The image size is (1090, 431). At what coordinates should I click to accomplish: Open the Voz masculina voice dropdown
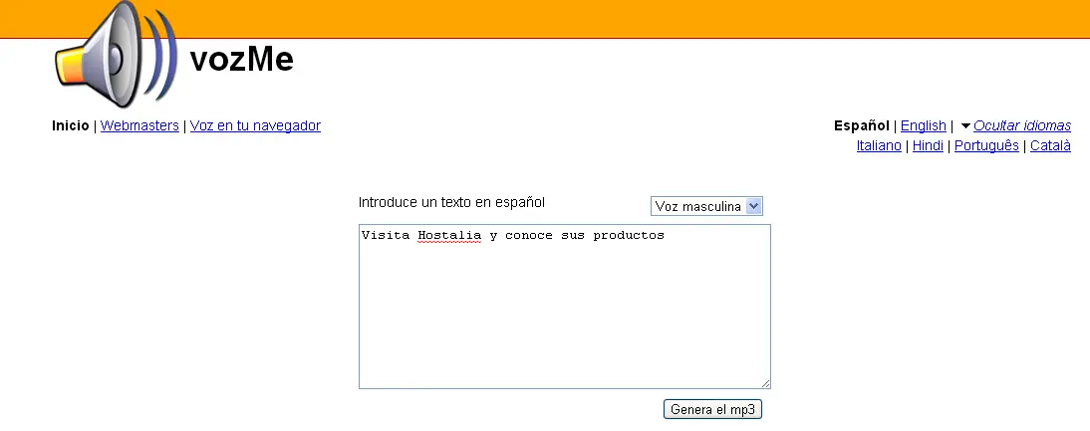pyautogui.click(x=706, y=206)
